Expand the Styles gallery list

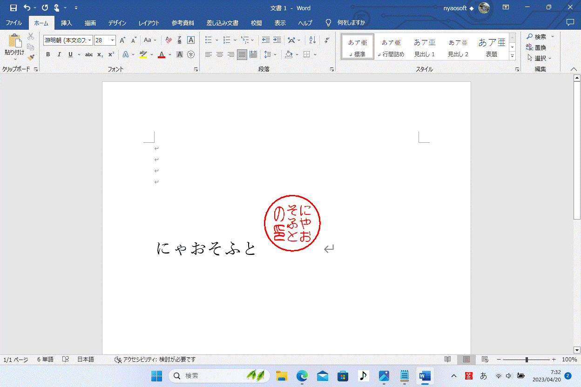point(512,56)
